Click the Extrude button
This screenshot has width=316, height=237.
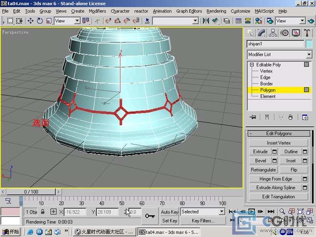pos(260,151)
